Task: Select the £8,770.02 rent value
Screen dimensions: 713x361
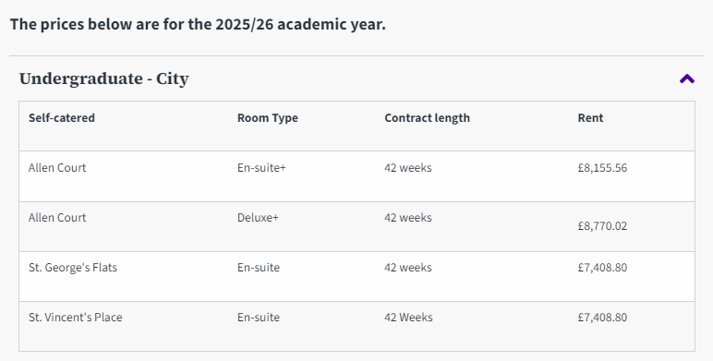Action: pos(602,226)
